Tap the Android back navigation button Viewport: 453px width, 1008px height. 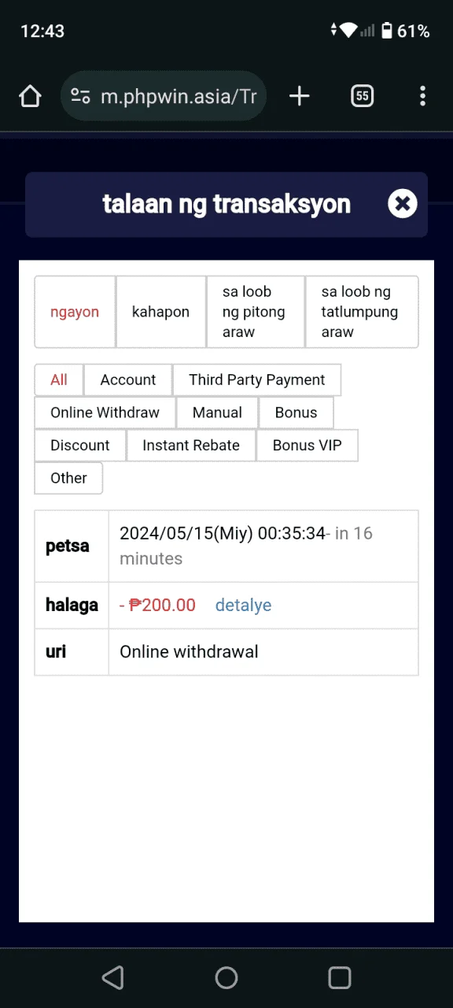click(113, 978)
